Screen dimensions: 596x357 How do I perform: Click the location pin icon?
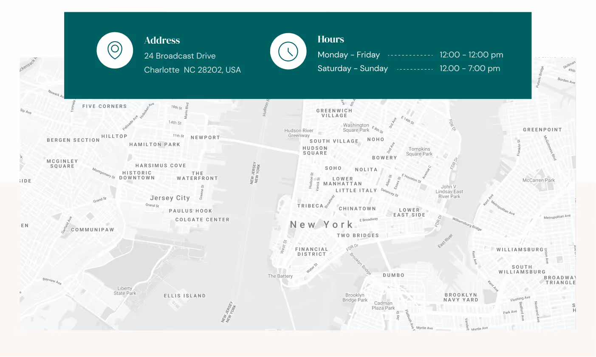point(115,50)
